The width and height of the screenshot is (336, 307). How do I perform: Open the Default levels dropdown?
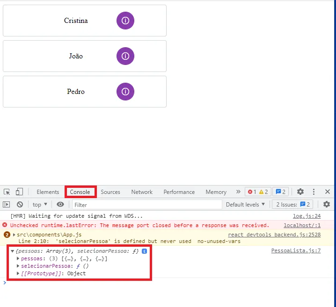click(245, 205)
